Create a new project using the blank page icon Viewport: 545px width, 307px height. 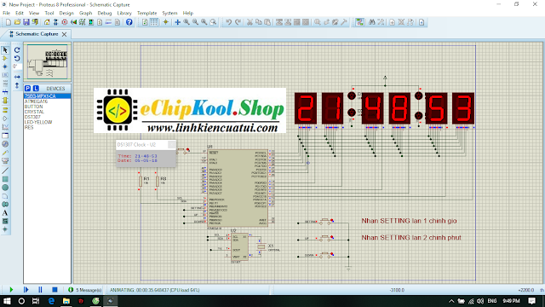click(x=9, y=22)
